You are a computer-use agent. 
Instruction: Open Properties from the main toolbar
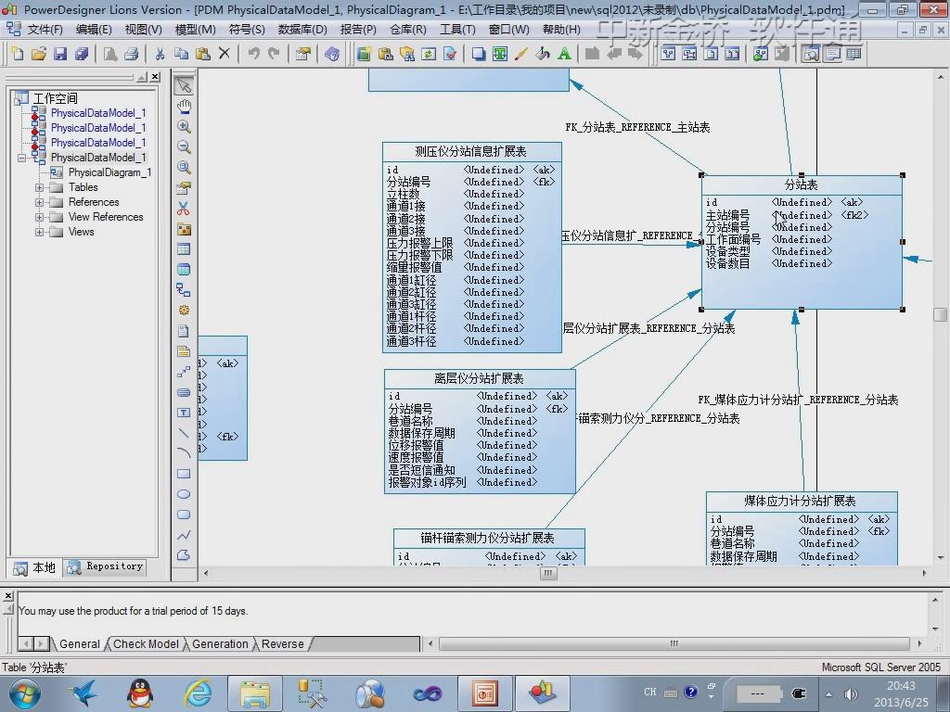pyautogui.click(x=303, y=54)
